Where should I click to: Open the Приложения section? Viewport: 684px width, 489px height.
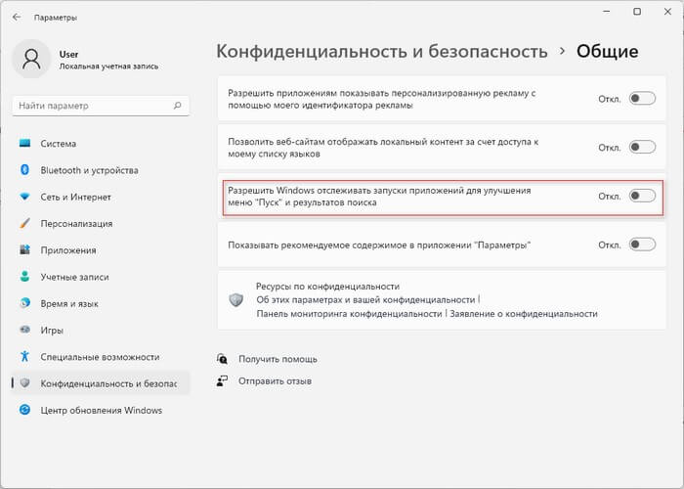click(x=101, y=249)
